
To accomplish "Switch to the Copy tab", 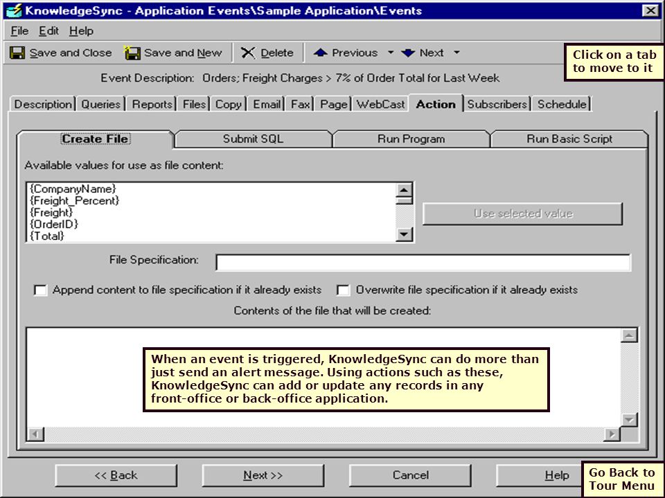I will tap(228, 104).
